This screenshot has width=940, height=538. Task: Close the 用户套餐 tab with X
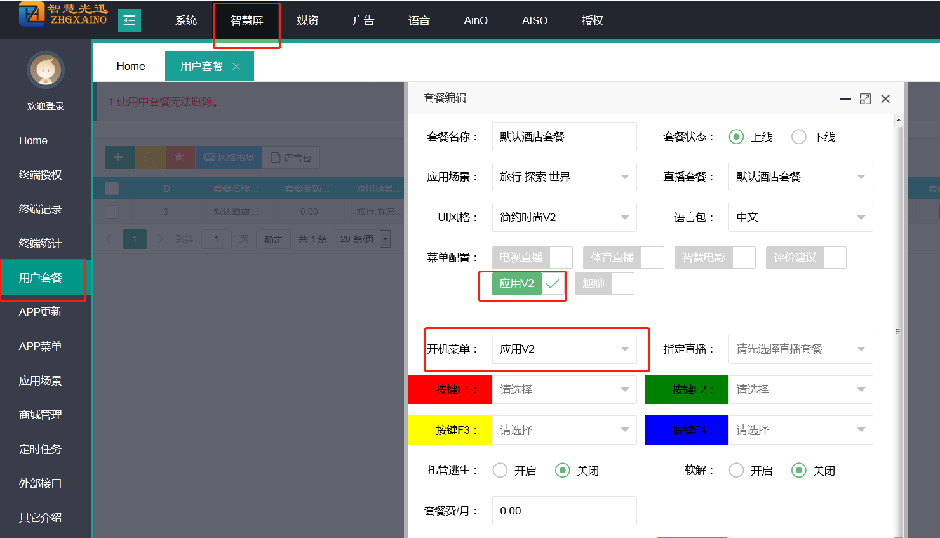tap(236, 67)
